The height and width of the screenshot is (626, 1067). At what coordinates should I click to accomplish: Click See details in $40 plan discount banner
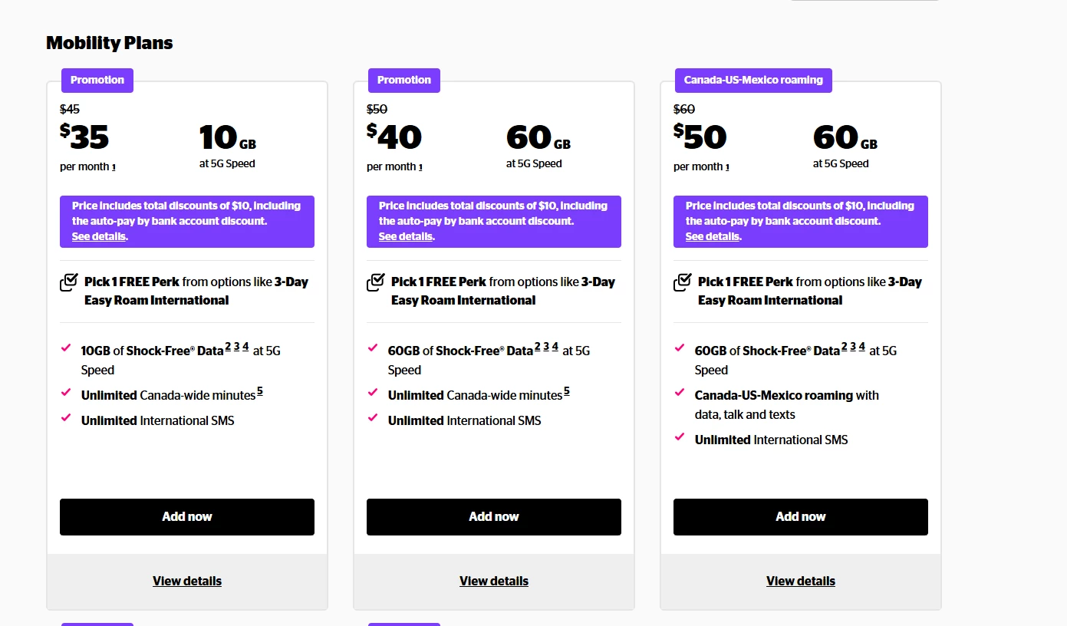406,236
